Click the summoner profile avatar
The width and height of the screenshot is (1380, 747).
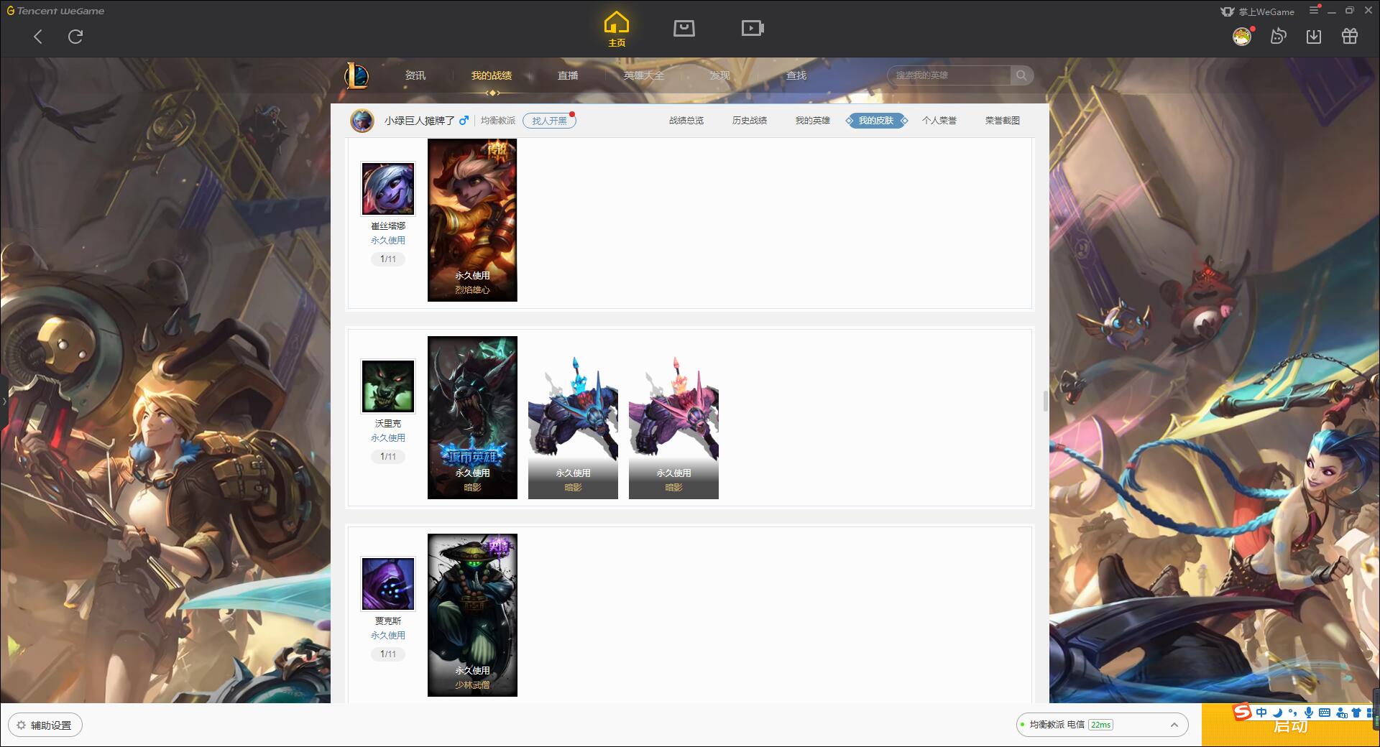(362, 121)
